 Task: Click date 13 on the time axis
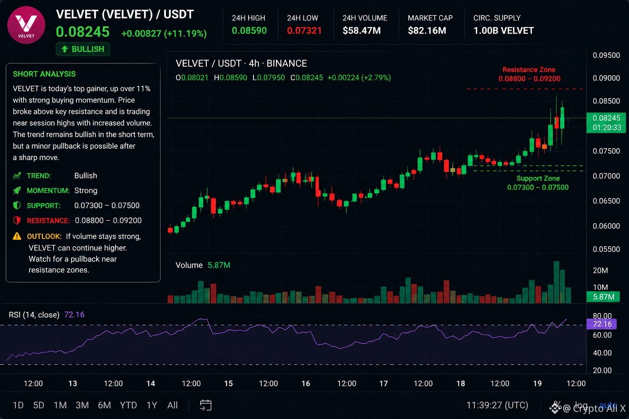click(72, 383)
